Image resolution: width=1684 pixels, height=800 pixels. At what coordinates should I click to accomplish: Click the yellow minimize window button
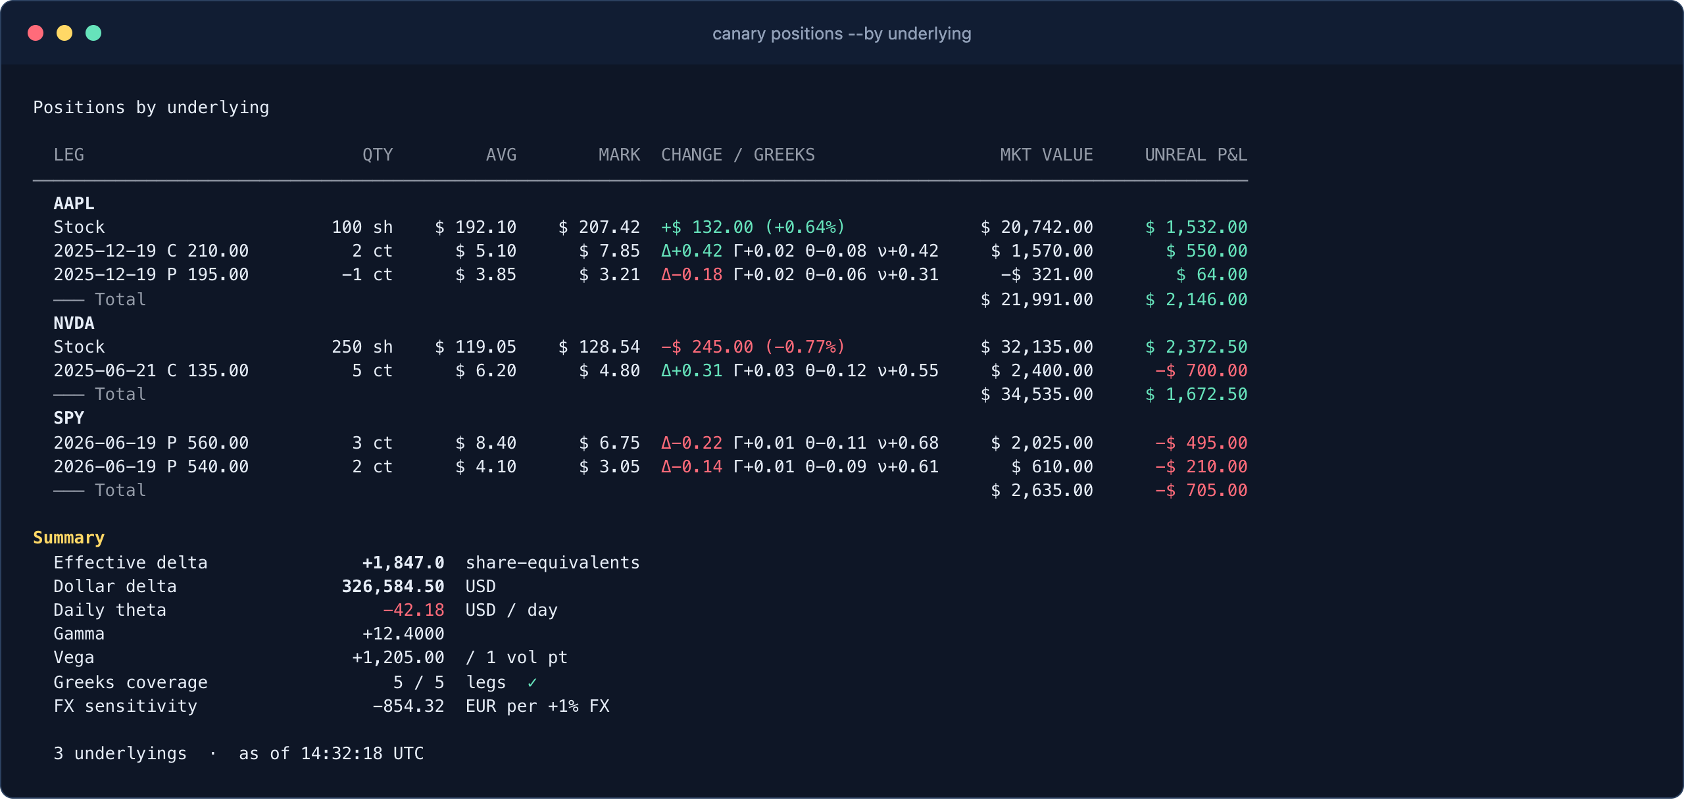tap(64, 33)
